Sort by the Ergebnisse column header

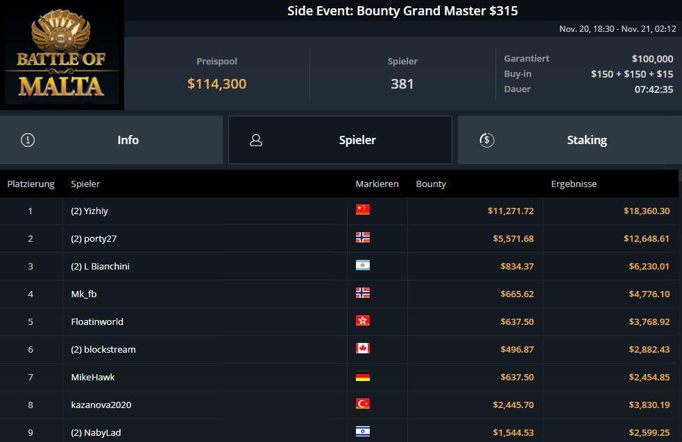pyautogui.click(x=574, y=184)
